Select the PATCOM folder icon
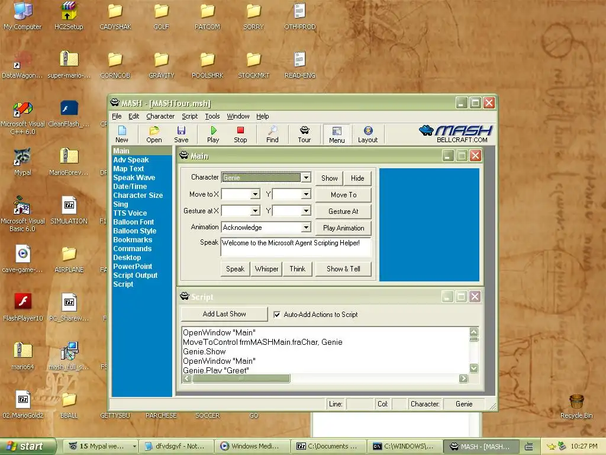 tap(207, 16)
